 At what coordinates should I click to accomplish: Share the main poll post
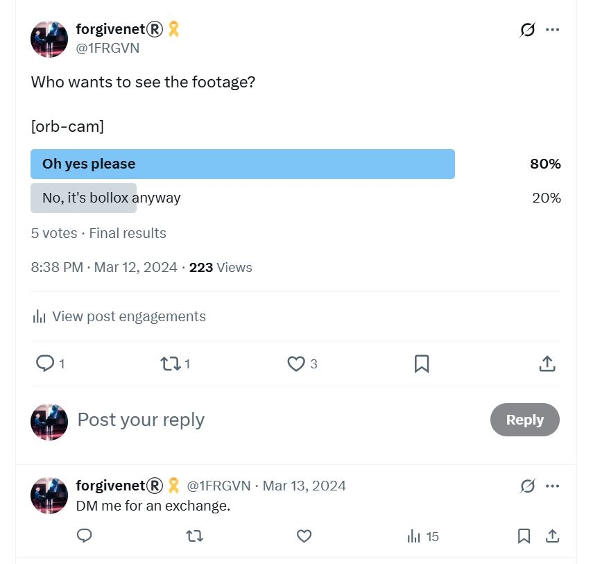547,364
